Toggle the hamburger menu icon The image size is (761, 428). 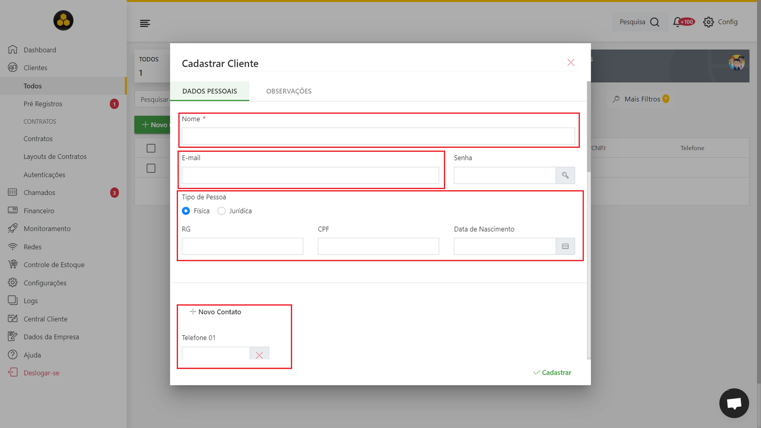click(x=145, y=23)
